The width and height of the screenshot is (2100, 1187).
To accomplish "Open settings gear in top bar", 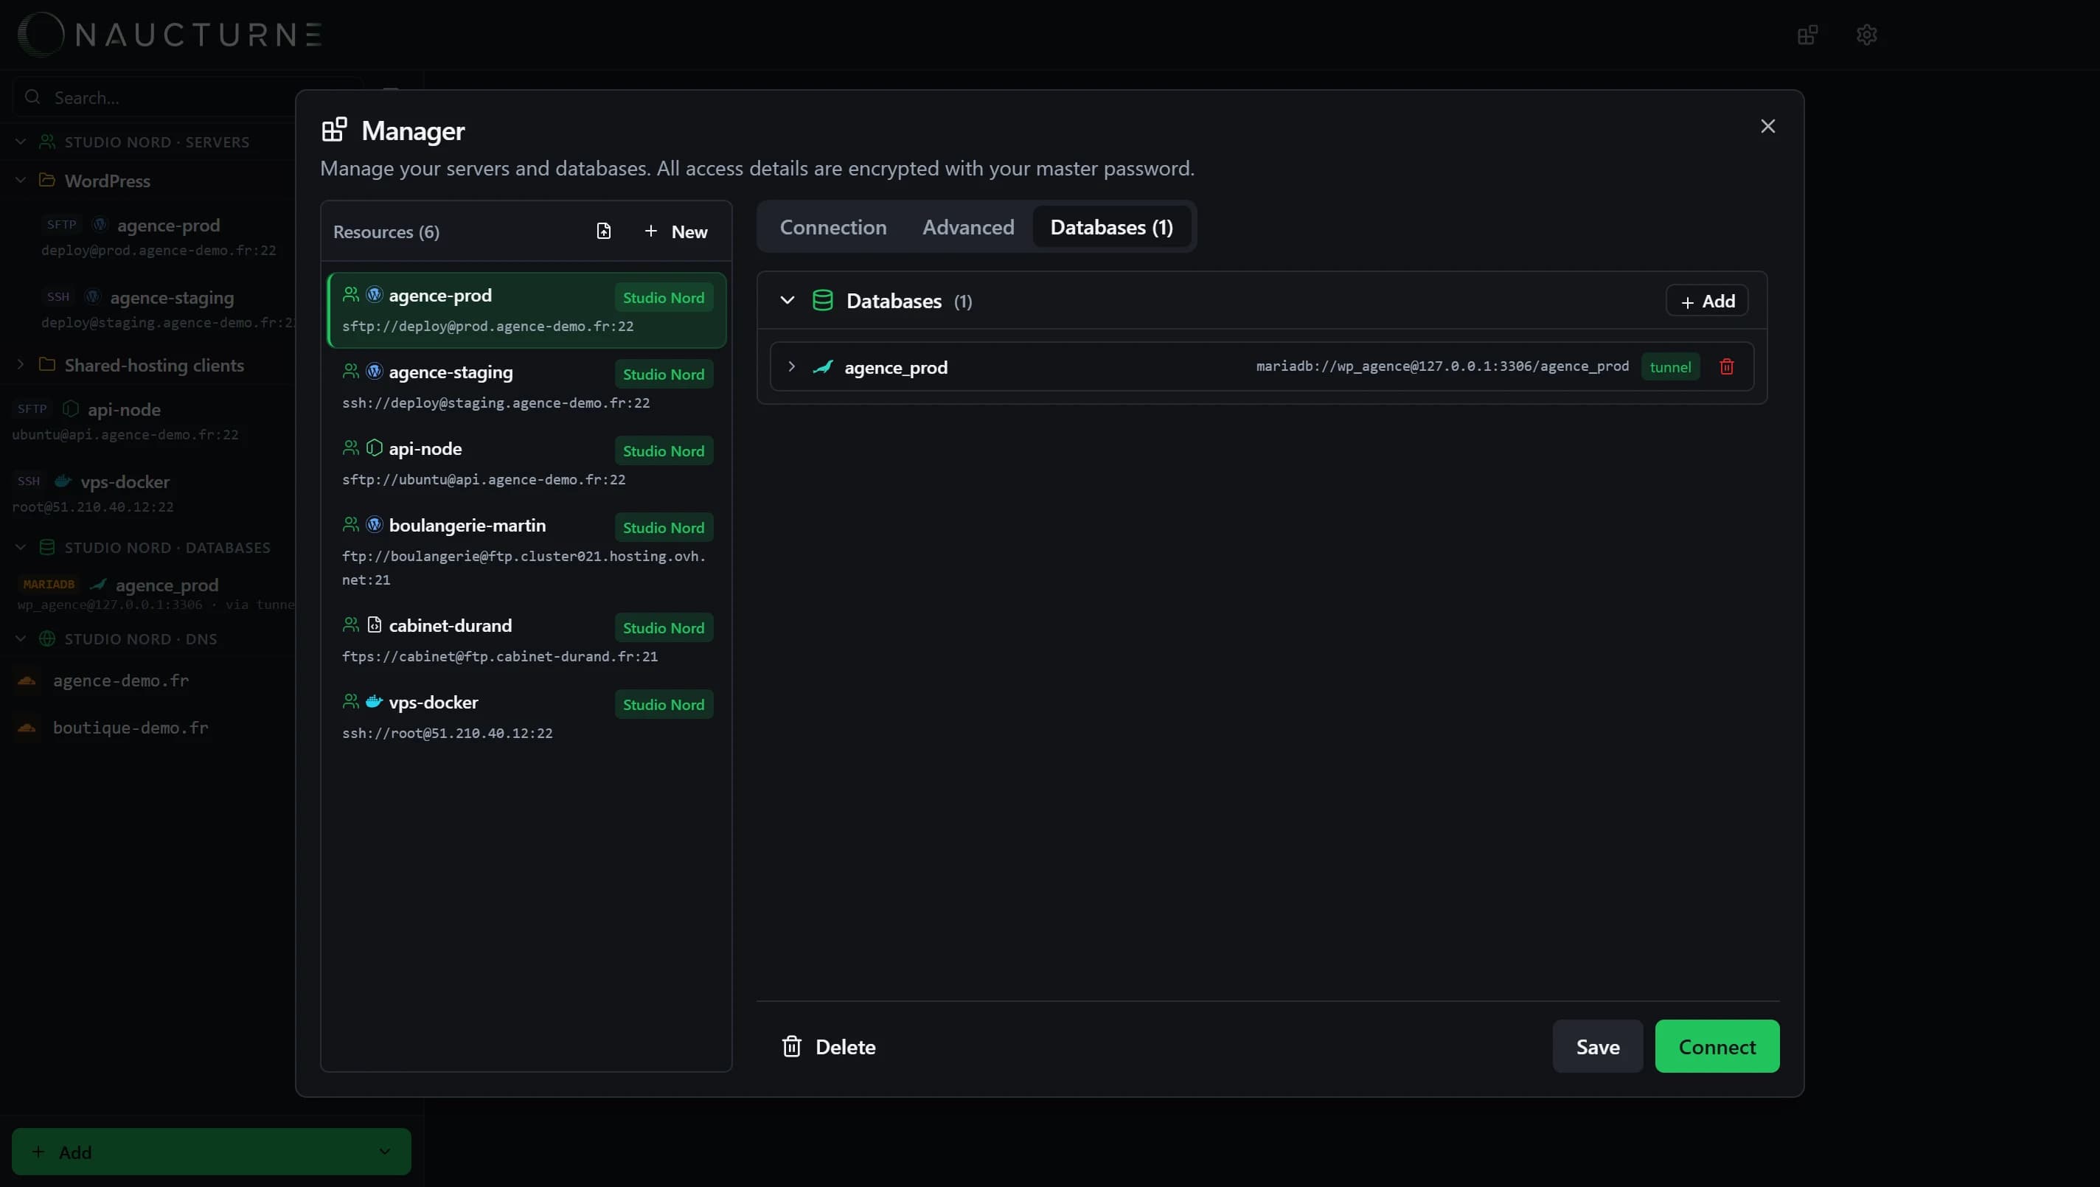I will click(x=1867, y=35).
